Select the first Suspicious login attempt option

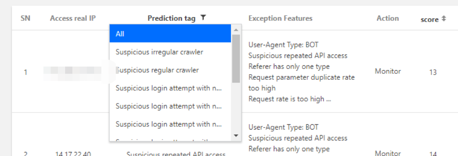[x=170, y=88]
